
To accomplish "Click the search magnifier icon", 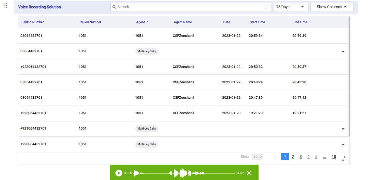I will coord(114,7).
